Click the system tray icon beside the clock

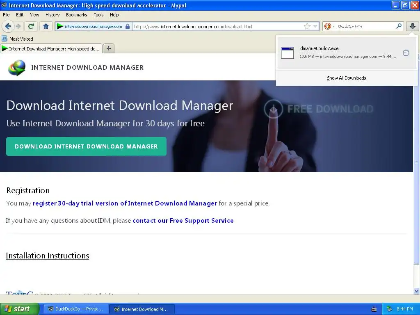pyautogui.click(x=389, y=309)
